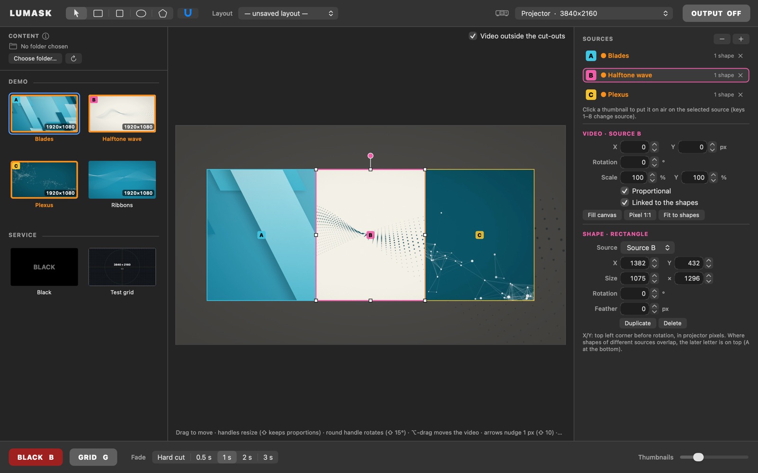Select 3 s fade option
Viewport: 758px width, 473px height.
(268, 457)
